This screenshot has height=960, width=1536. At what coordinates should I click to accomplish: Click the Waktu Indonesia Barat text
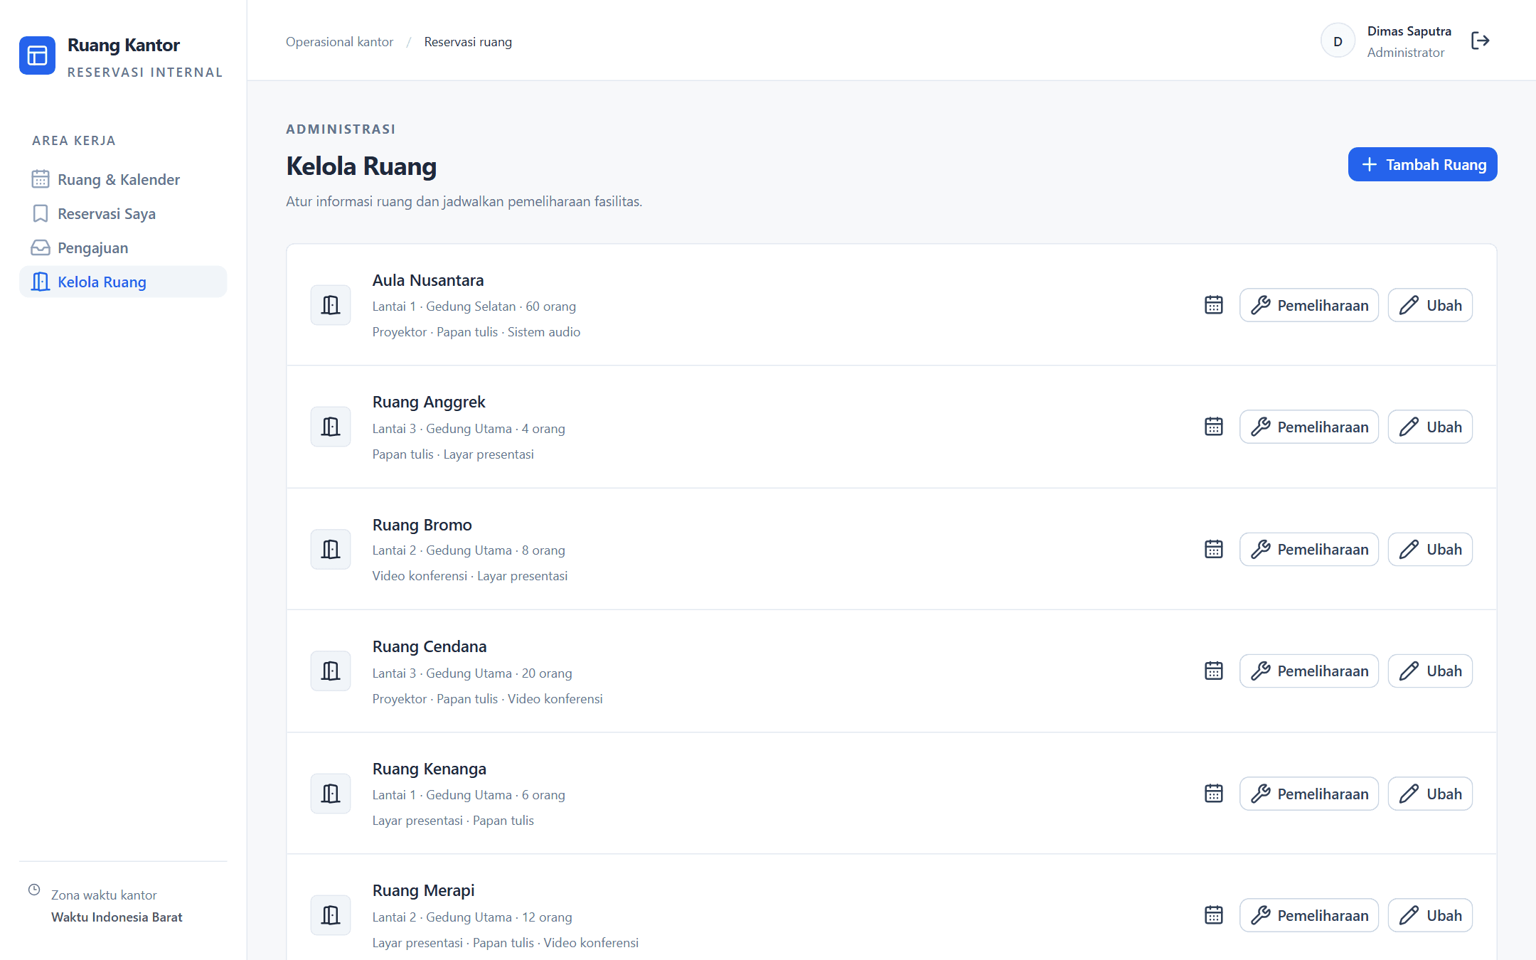click(117, 917)
